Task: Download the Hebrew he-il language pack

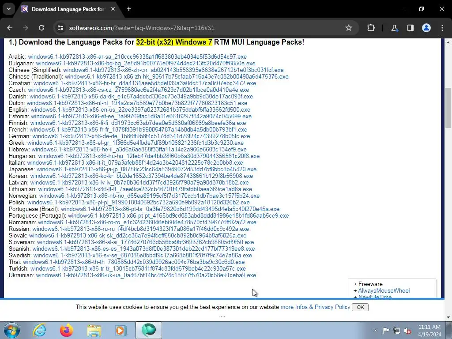Action: 139,150
